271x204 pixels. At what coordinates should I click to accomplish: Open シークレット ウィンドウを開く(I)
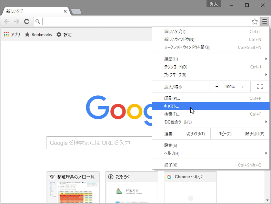(x=211, y=47)
